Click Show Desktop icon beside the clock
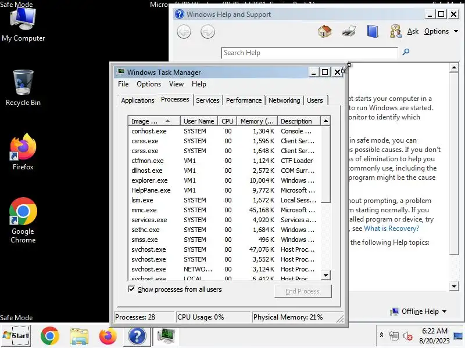 [458, 336]
